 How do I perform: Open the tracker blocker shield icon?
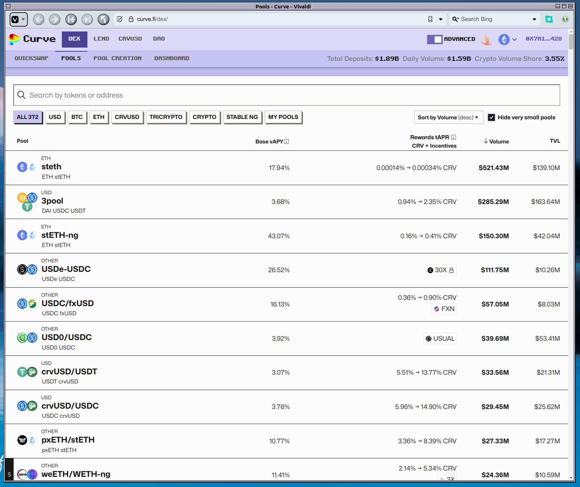coord(120,19)
